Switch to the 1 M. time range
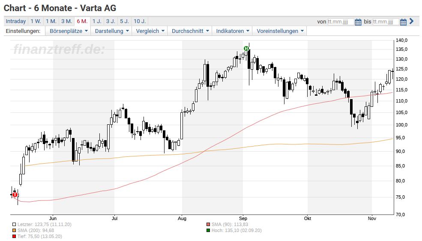This screenshot has width=422, height=241. coord(51,21)
